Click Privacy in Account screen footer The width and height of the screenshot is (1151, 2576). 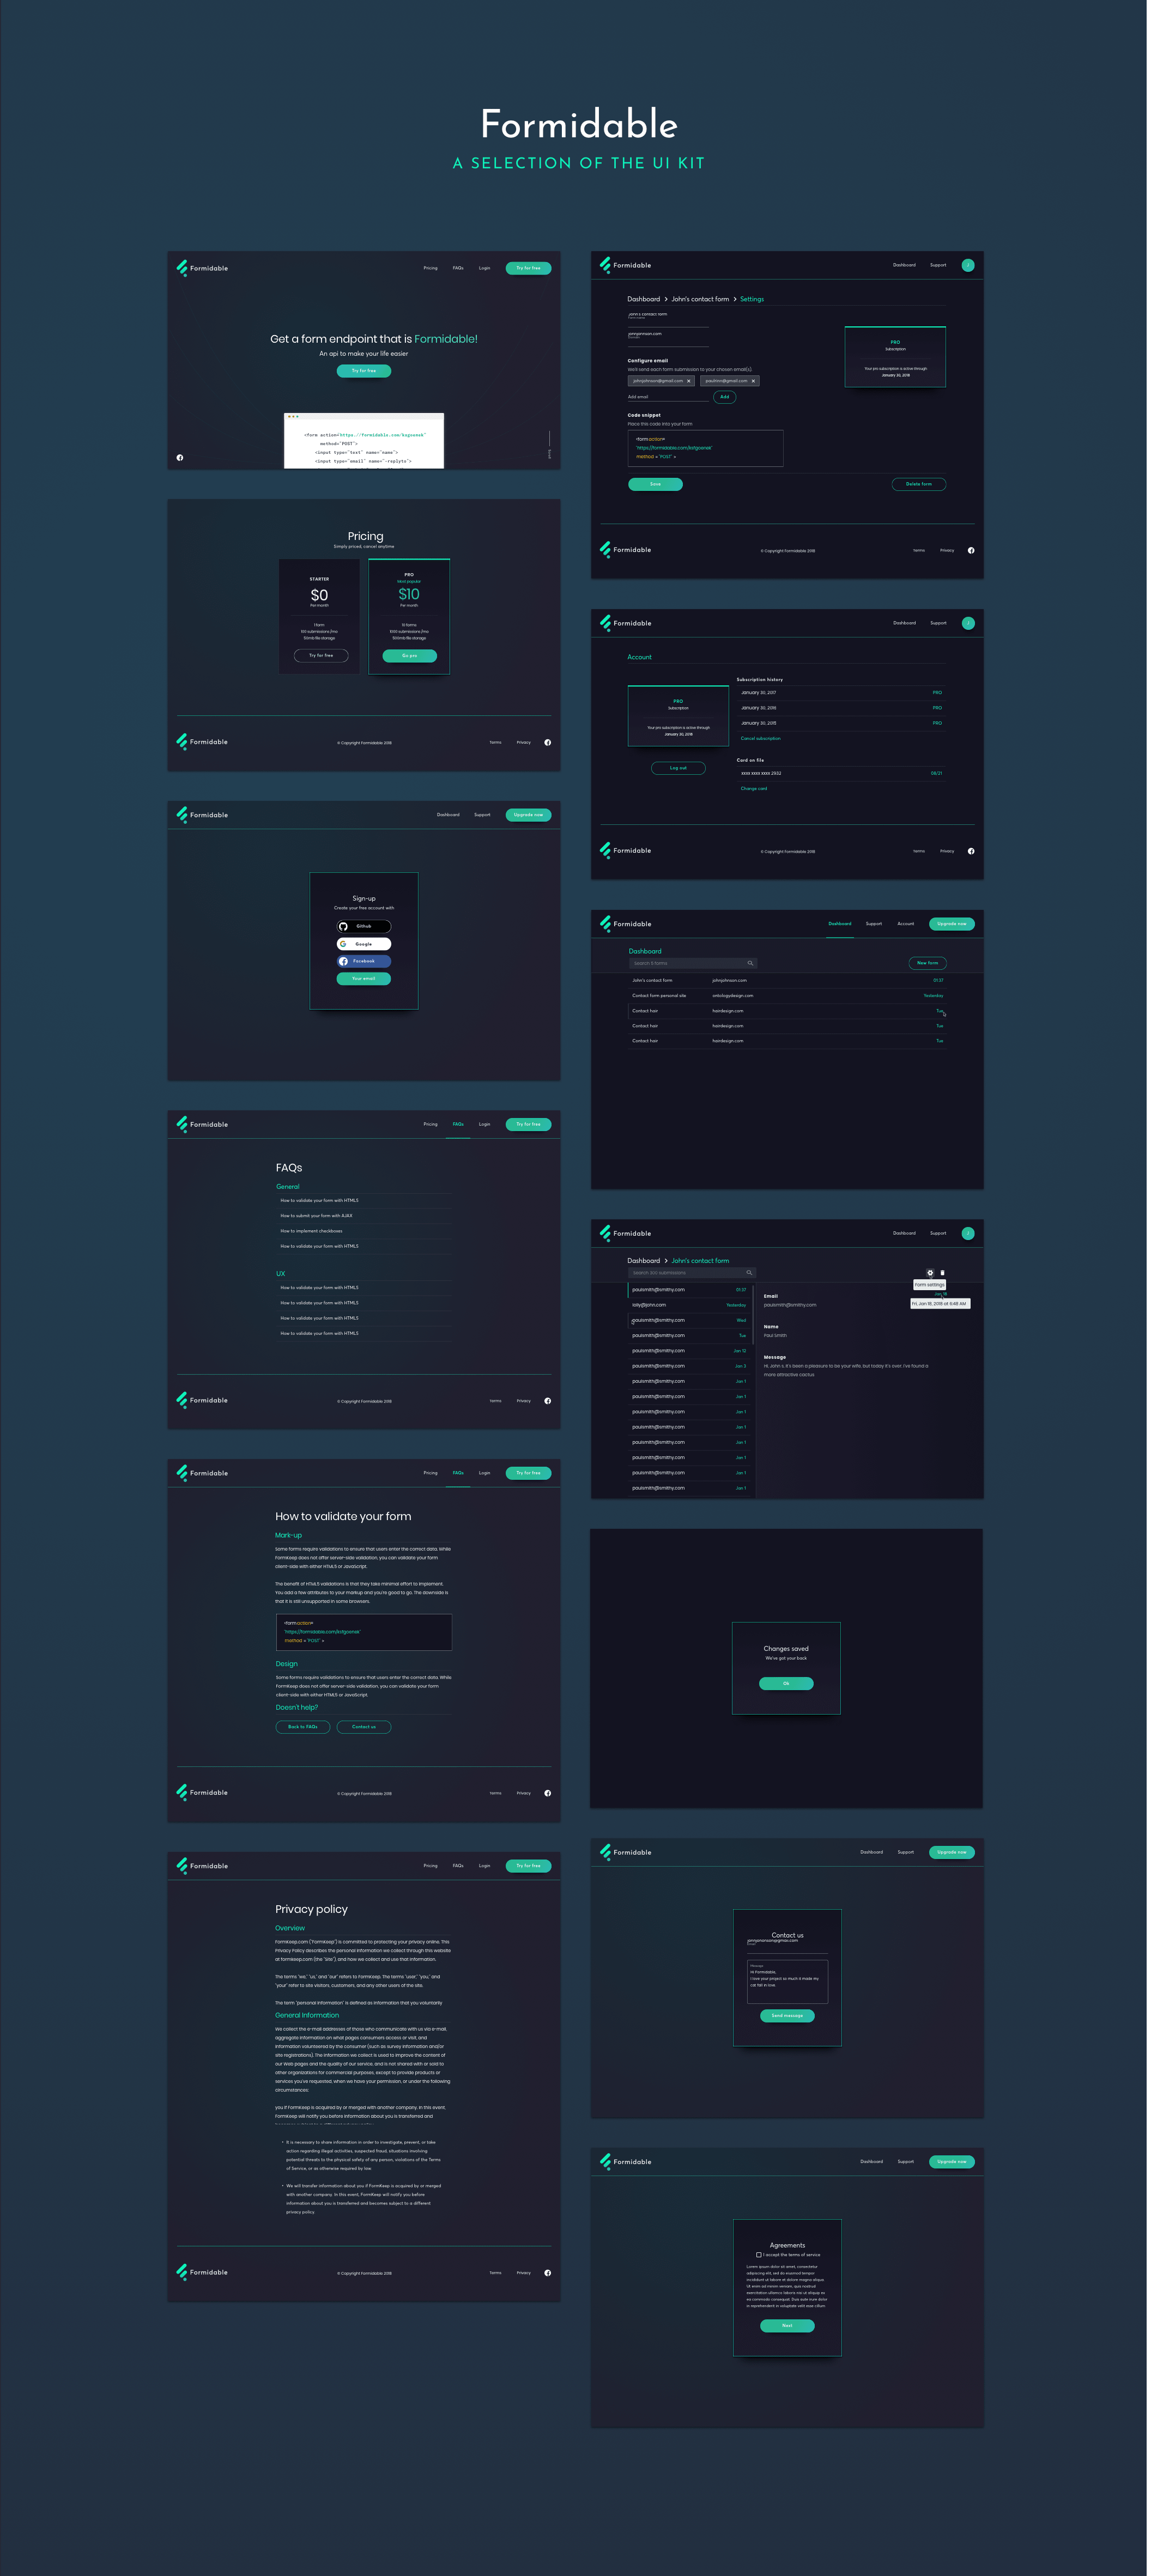click(947, 851)
